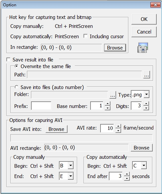The height and width of the screenshot is (194, 162).
Task: Decrease Digits value with down arrow
Action: click(146, 108)
